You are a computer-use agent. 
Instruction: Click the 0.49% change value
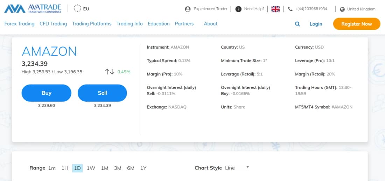[x=124, y=72]
